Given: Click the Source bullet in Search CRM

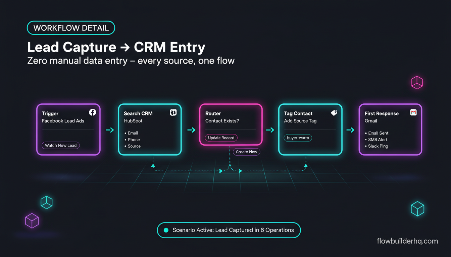Looking at the screenshot, I should 132,146.
